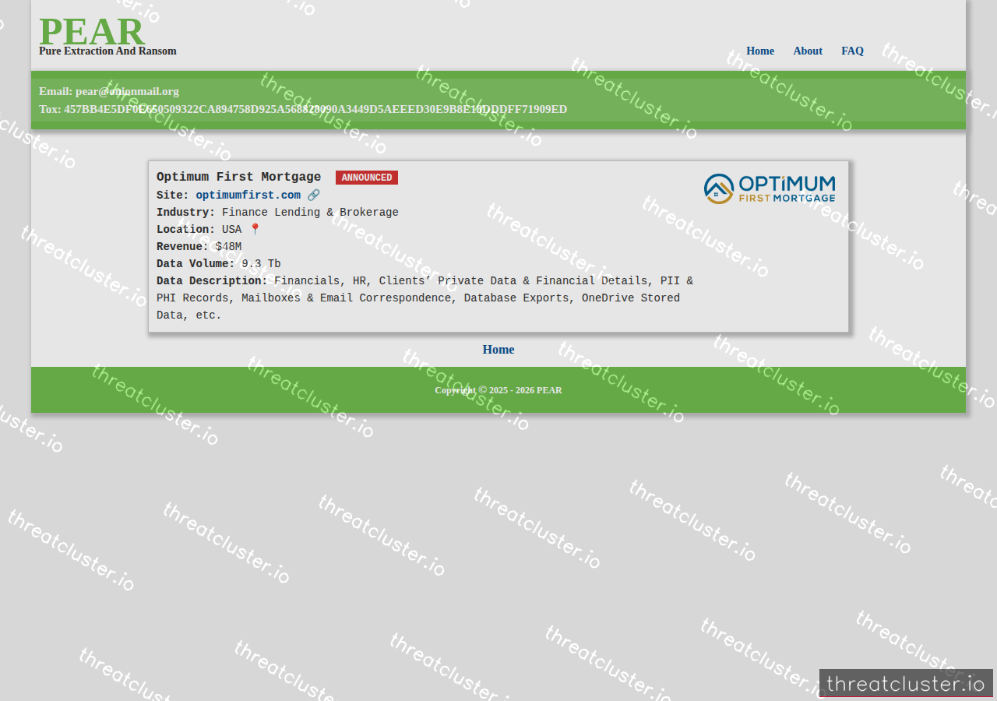This screenshot has height=701, width=997.
Task: Click the Data Description paragraph
Action: [x=425, y=298]
